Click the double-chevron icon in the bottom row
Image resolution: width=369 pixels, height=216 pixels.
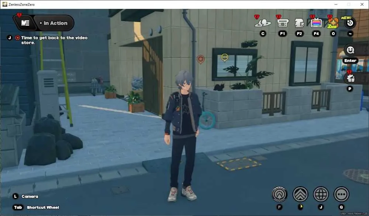pyautogui.click(x=300, y=194)
